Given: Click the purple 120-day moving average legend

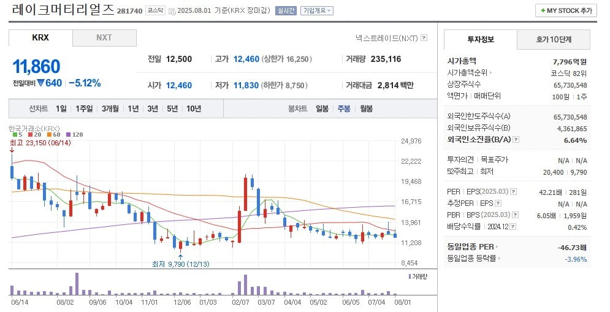Looking at the screenshot, I should 75,135.
